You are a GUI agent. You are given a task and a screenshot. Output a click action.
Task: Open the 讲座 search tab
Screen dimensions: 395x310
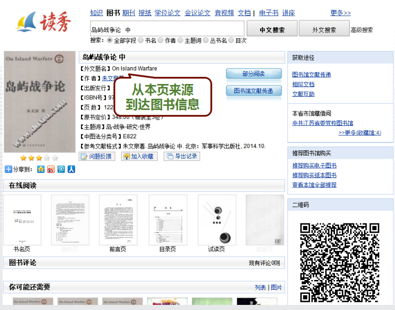[x=289, y=13]
